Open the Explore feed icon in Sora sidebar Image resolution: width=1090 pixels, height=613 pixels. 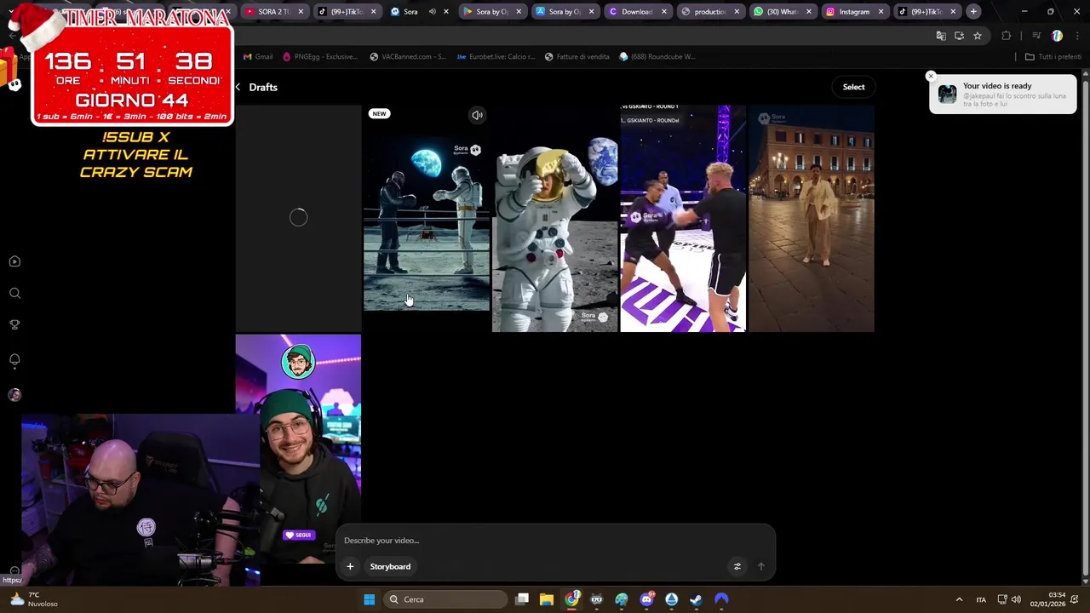[x=14, y=261]
